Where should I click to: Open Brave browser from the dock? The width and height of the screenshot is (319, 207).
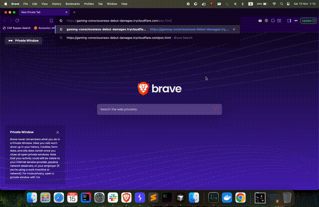click(x=127, y=198)
